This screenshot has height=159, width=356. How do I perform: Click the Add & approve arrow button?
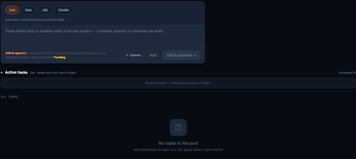[x=181, y=55]
